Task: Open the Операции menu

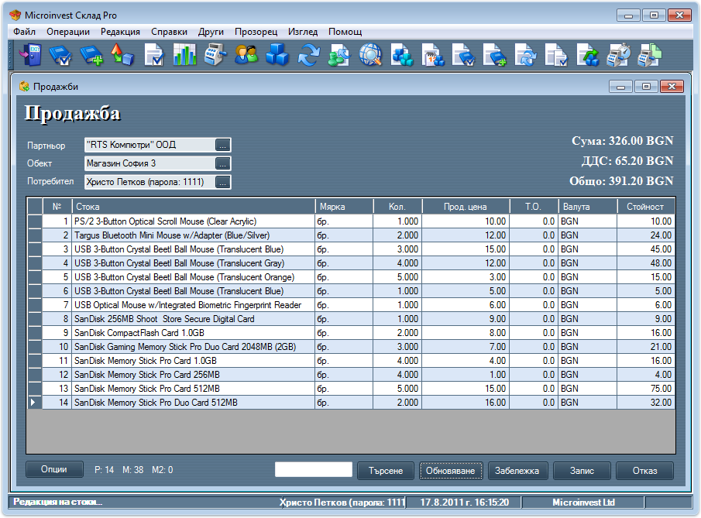Action: (x=68, y=32)
